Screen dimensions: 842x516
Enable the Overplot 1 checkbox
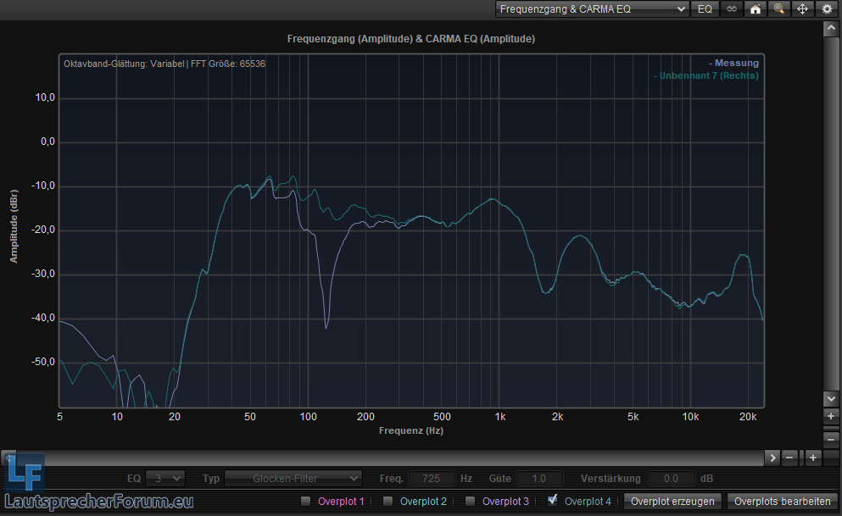coord(306,501)
